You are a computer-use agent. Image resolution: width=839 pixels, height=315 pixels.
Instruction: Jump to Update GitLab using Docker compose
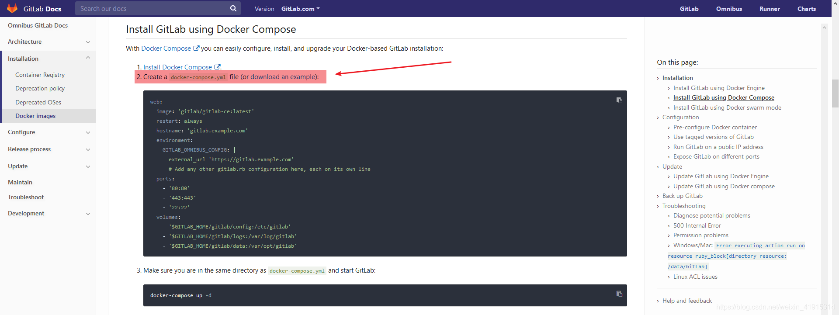(724, 186)
